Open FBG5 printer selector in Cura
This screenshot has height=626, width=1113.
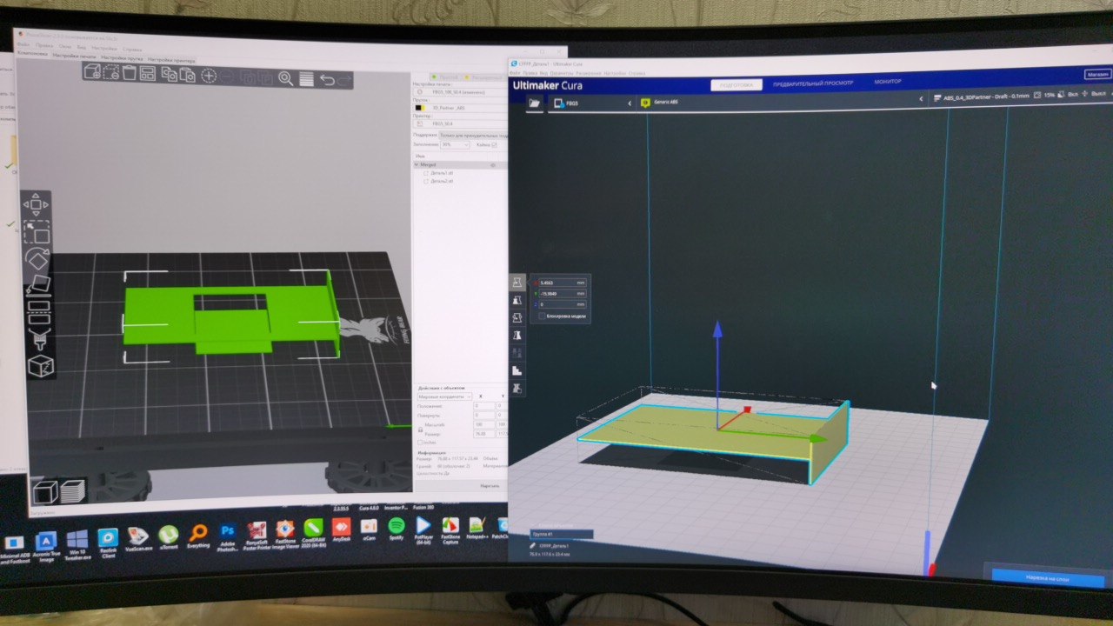[594, 103]
